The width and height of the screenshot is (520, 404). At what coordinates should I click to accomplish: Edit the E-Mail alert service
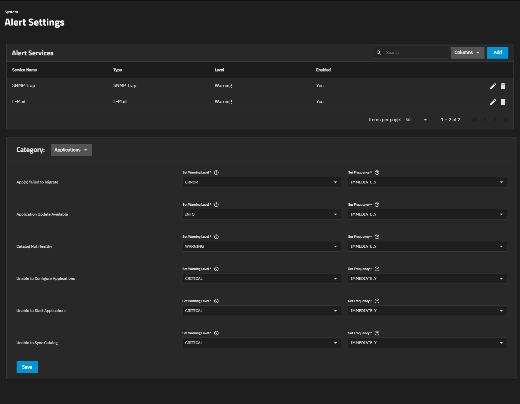pyautogui.click(x=493, y=102)
